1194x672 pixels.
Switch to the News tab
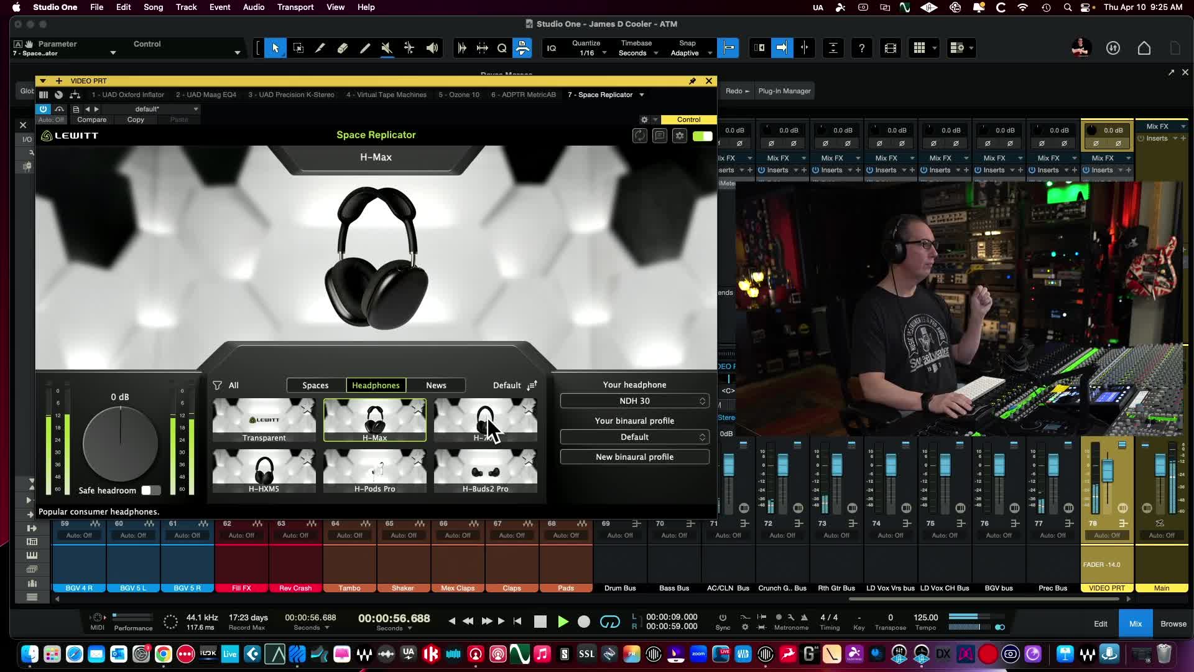436,385
